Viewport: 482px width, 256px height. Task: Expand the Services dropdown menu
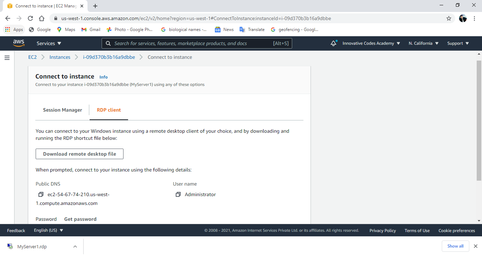[49, 43]
